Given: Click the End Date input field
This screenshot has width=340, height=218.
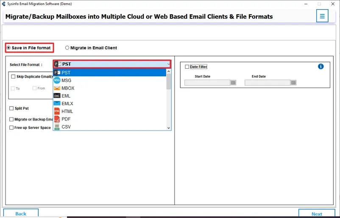Looking at the screenshot, I should pyautogui.click(x=268, y=83).
